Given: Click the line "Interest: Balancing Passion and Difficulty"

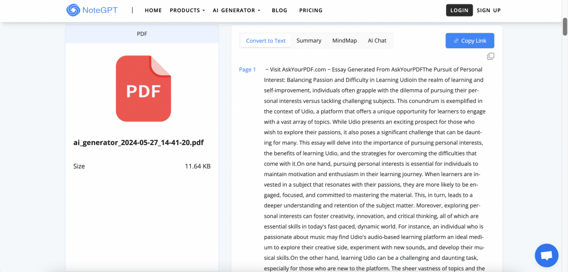Looking at the screenshot, I should [x=374, y=80].
